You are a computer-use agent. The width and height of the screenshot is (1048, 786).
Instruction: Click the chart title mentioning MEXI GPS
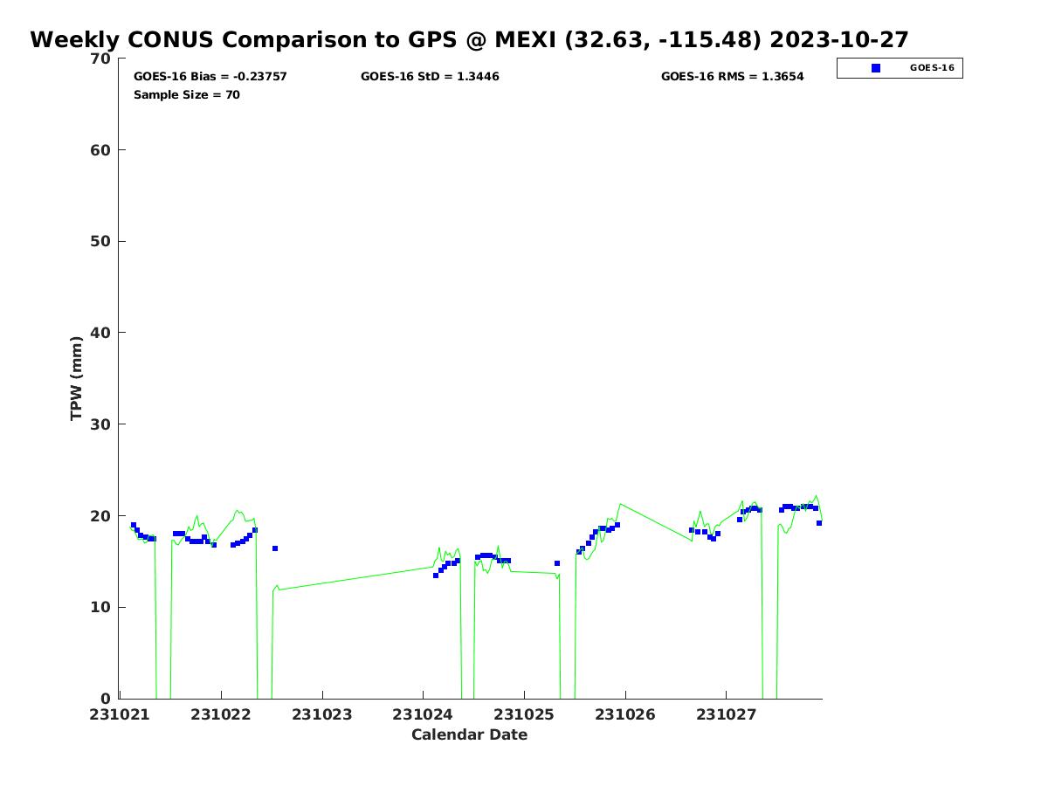tap(469, 40)
